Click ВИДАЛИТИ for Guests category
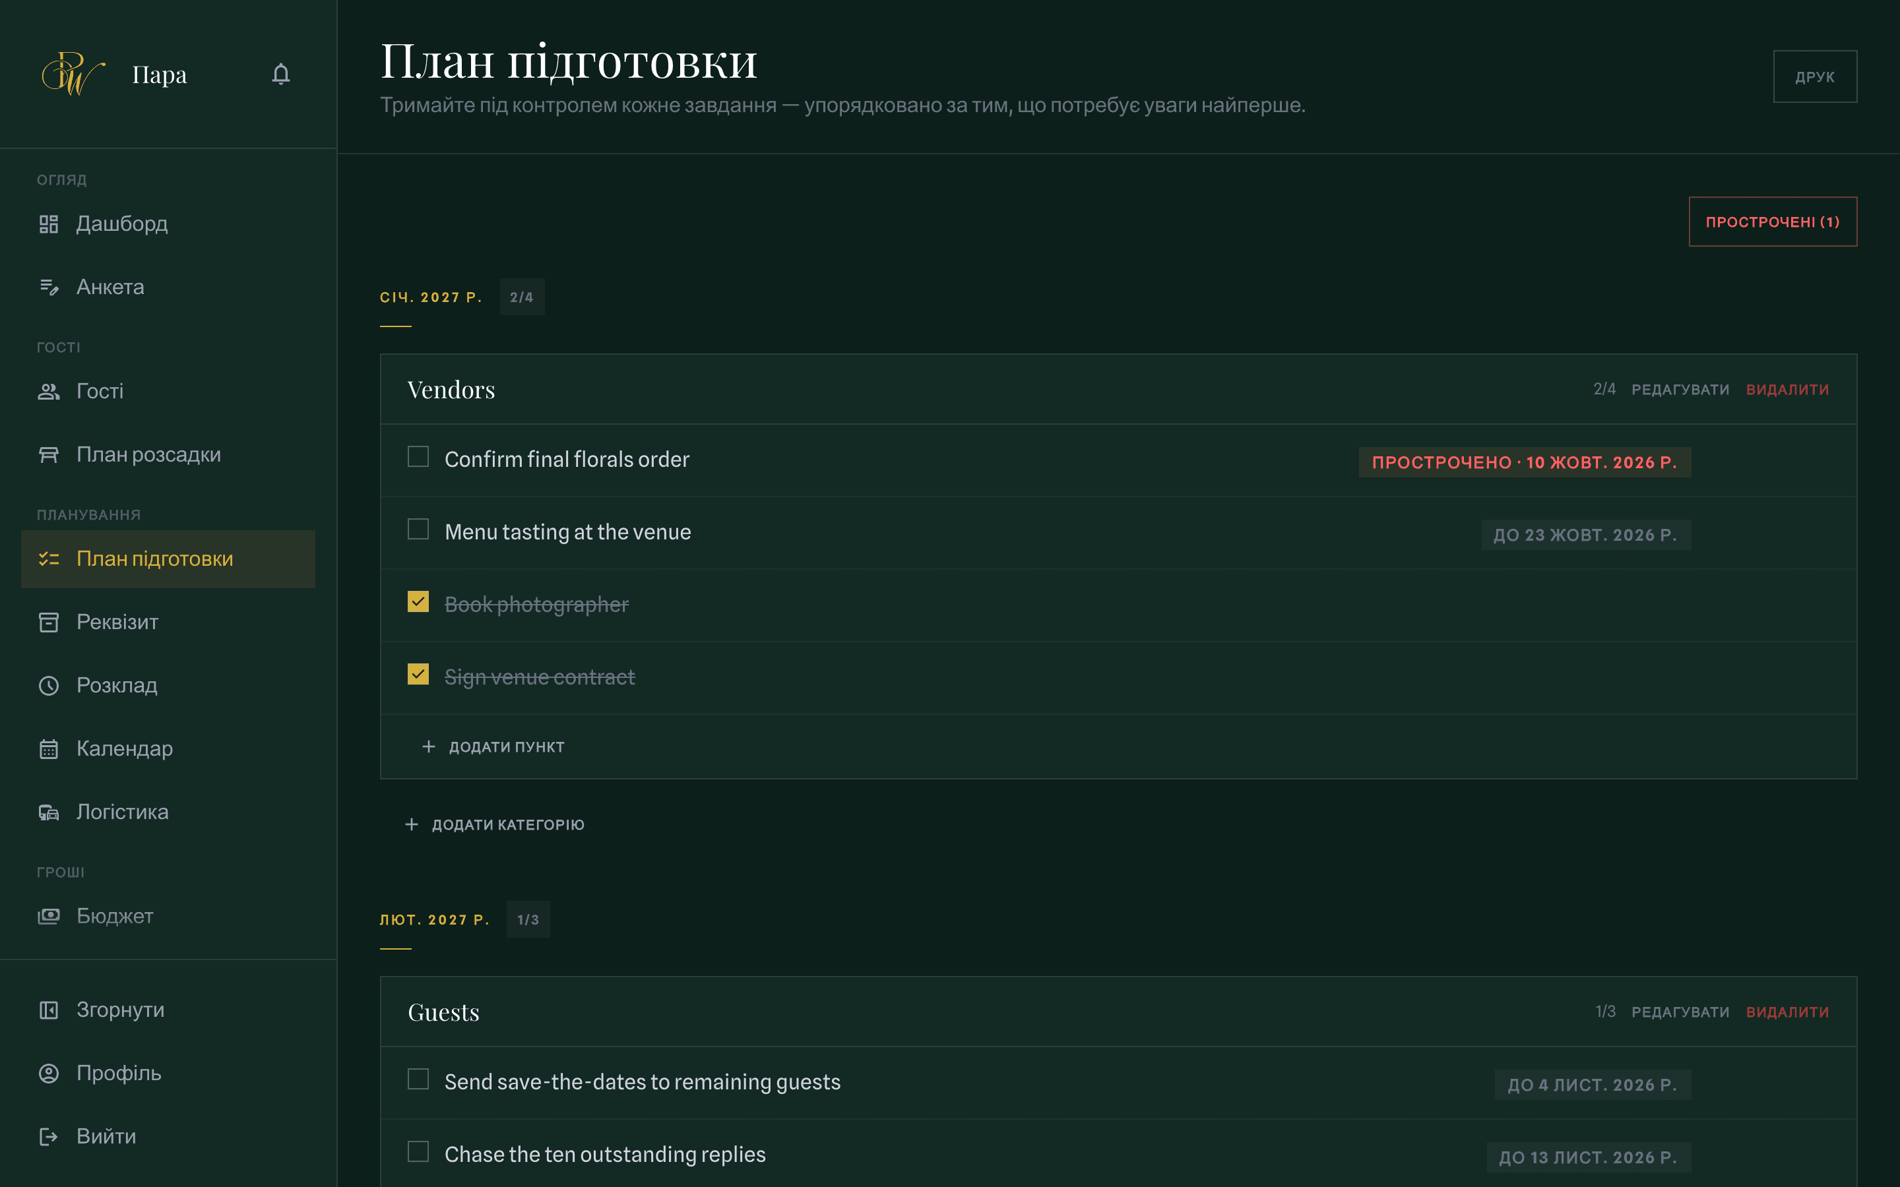 pyautogui.click(x=1788, y=1012)
